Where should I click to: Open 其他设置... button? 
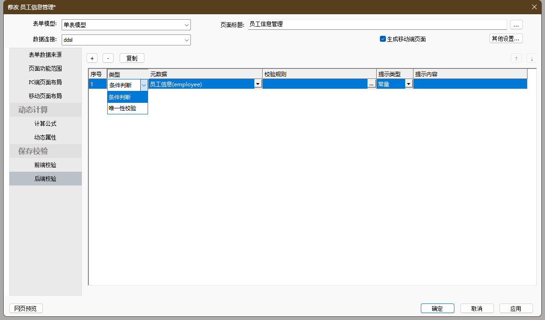click(x=505, y=39)
